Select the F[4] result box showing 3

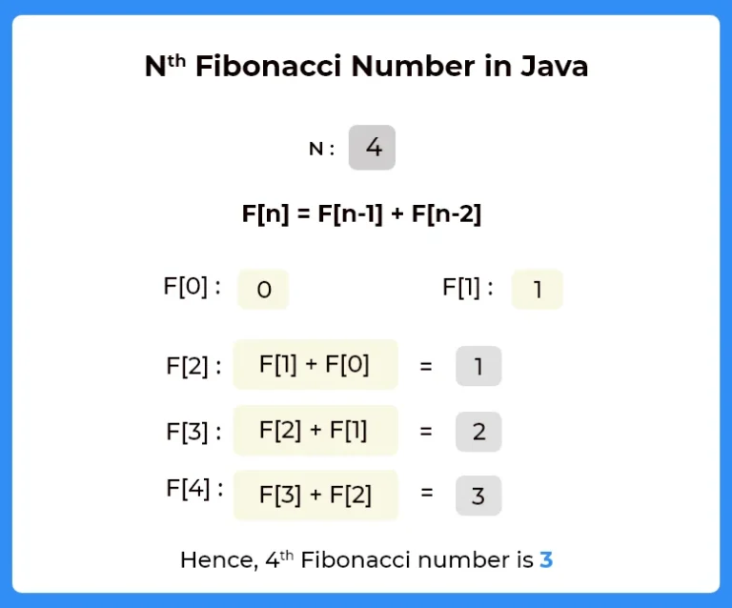(x=478, y=496)
